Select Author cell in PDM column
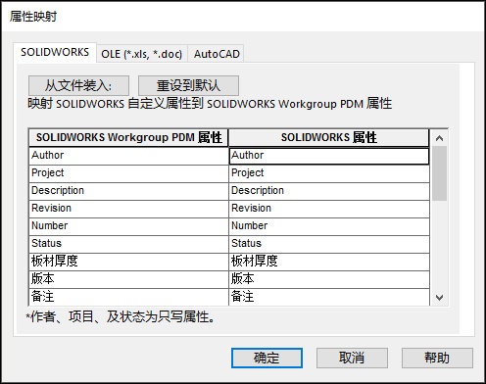Viewport: 486px width, 384px height. (128, 156)
